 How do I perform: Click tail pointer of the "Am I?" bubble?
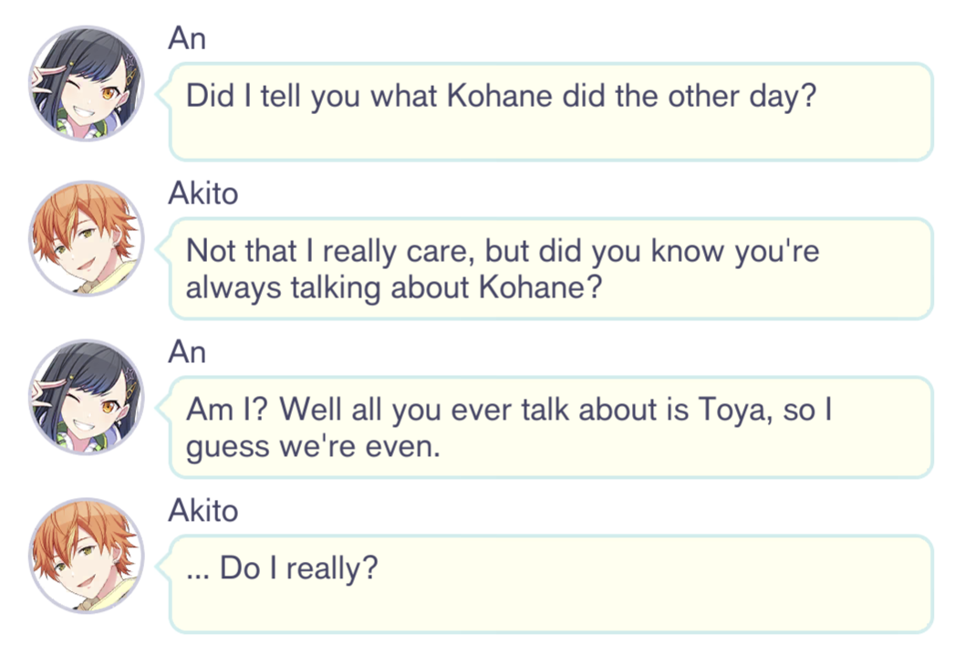162,408
